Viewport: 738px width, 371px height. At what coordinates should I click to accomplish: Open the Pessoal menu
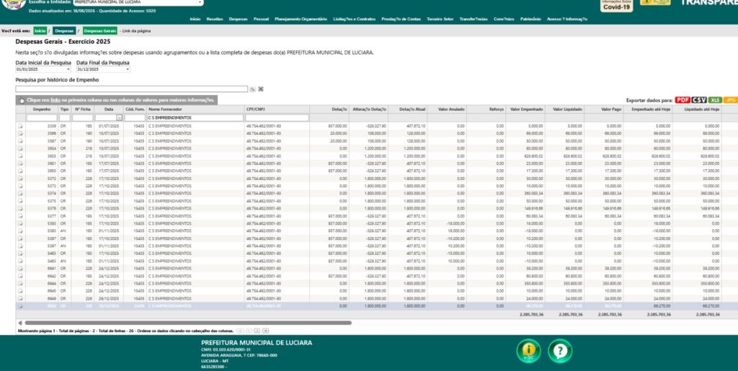pyautogui.click(x=261, y=19)
